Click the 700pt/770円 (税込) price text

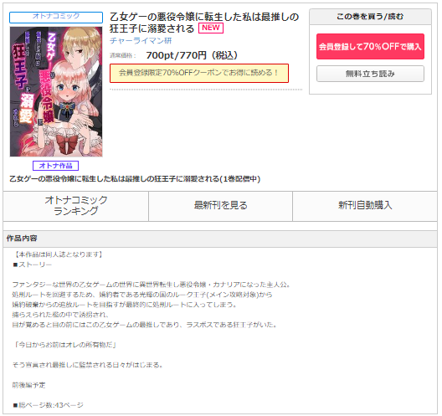(x=192, y=55)
